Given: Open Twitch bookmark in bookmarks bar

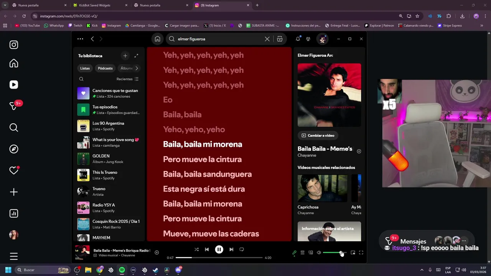Looking at the screenshot, I should point(75,26).
